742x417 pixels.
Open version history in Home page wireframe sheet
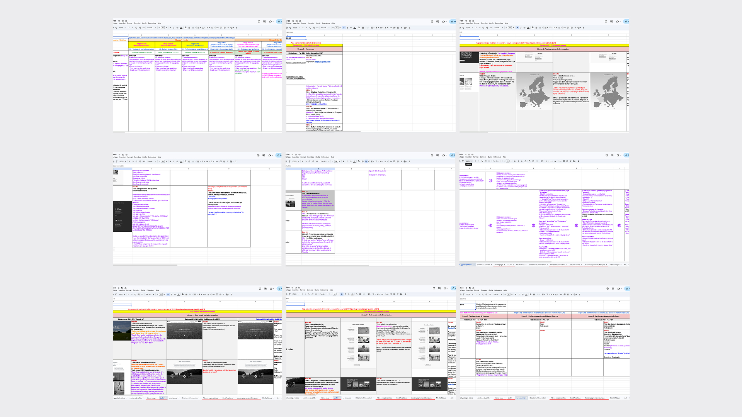pos(432,21)
